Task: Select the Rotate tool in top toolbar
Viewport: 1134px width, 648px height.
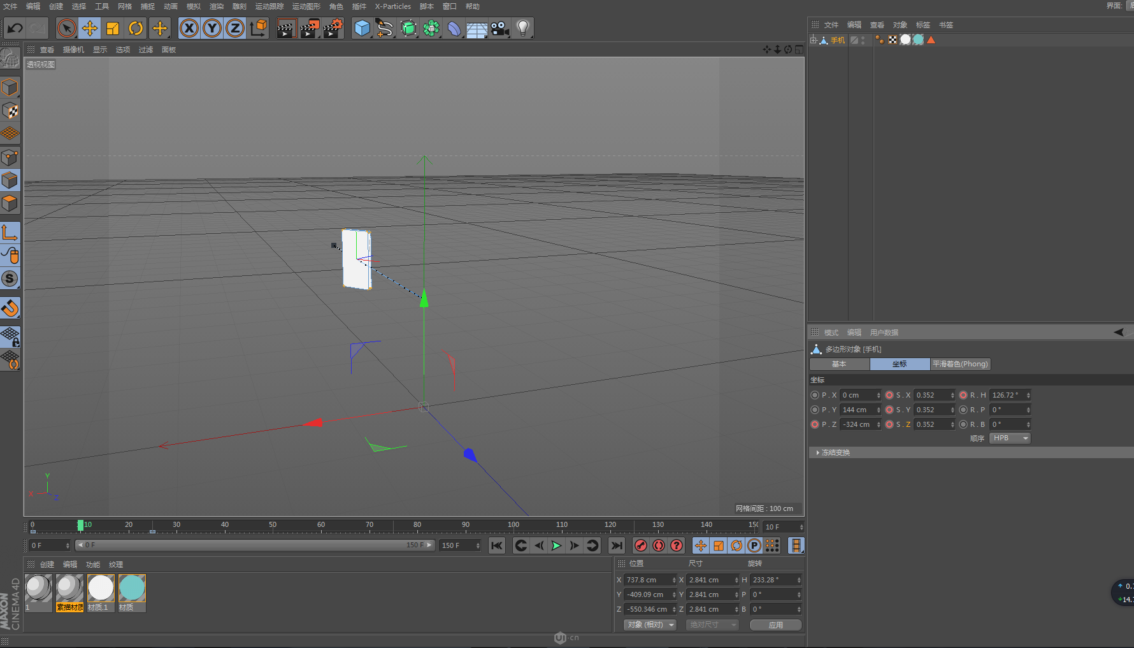Action: click(136, 28)
